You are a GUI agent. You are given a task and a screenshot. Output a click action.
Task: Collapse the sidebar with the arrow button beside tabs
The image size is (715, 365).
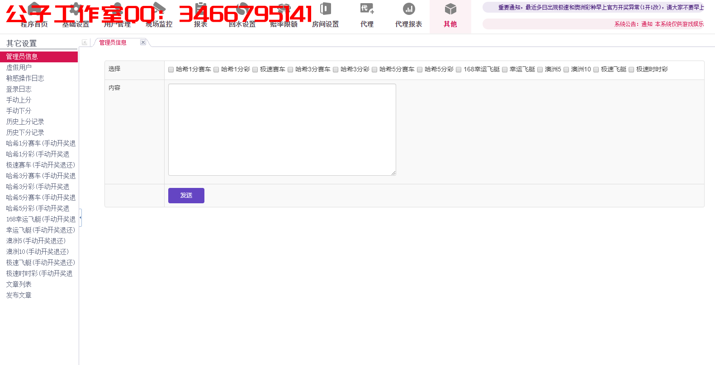[85, 42]
